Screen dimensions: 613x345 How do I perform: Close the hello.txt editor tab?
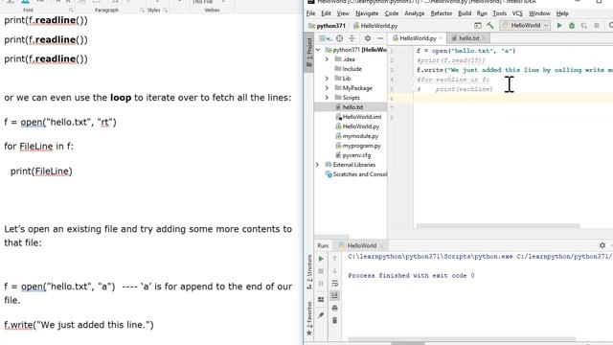point(484,38)
